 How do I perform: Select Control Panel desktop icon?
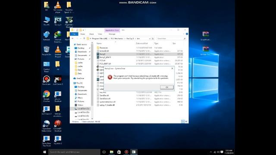pyautogui.click(x=47, y=67)
